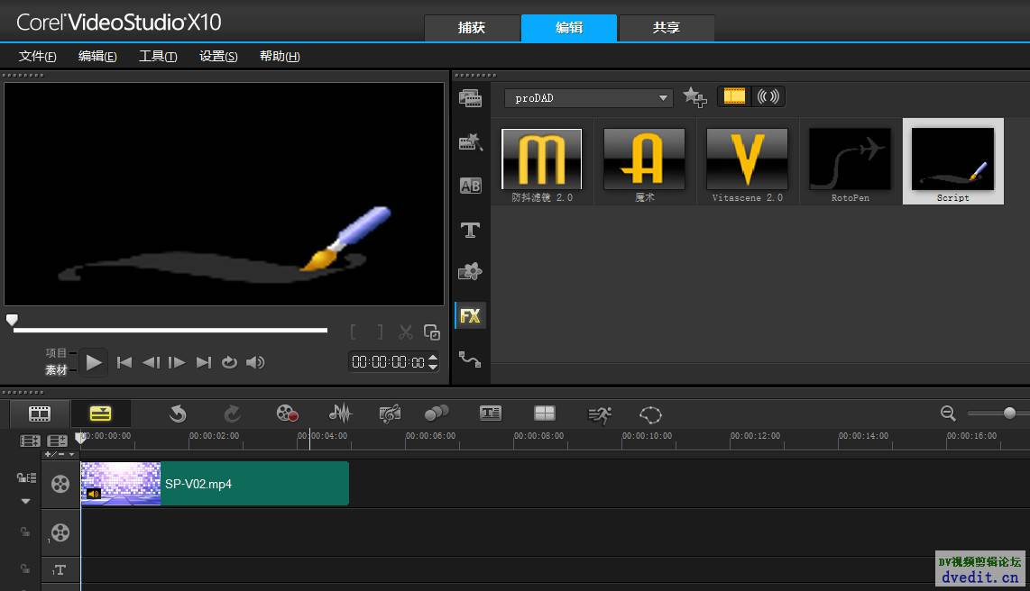Open the Transitions (AB) library in the sidebar
This screenshot has width=1030, height=591.
(470, 186)
